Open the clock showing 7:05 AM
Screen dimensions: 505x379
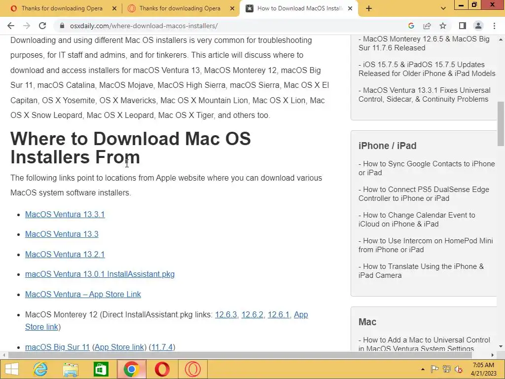[483, 369]
